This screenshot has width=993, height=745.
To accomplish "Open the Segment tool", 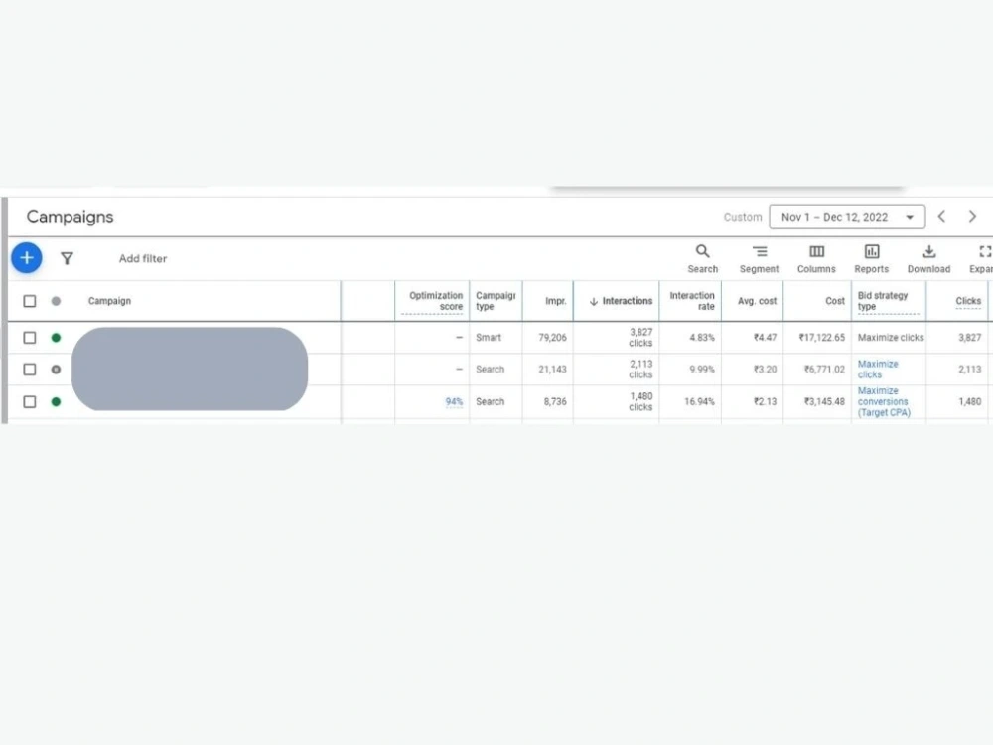I will [760, 251].
